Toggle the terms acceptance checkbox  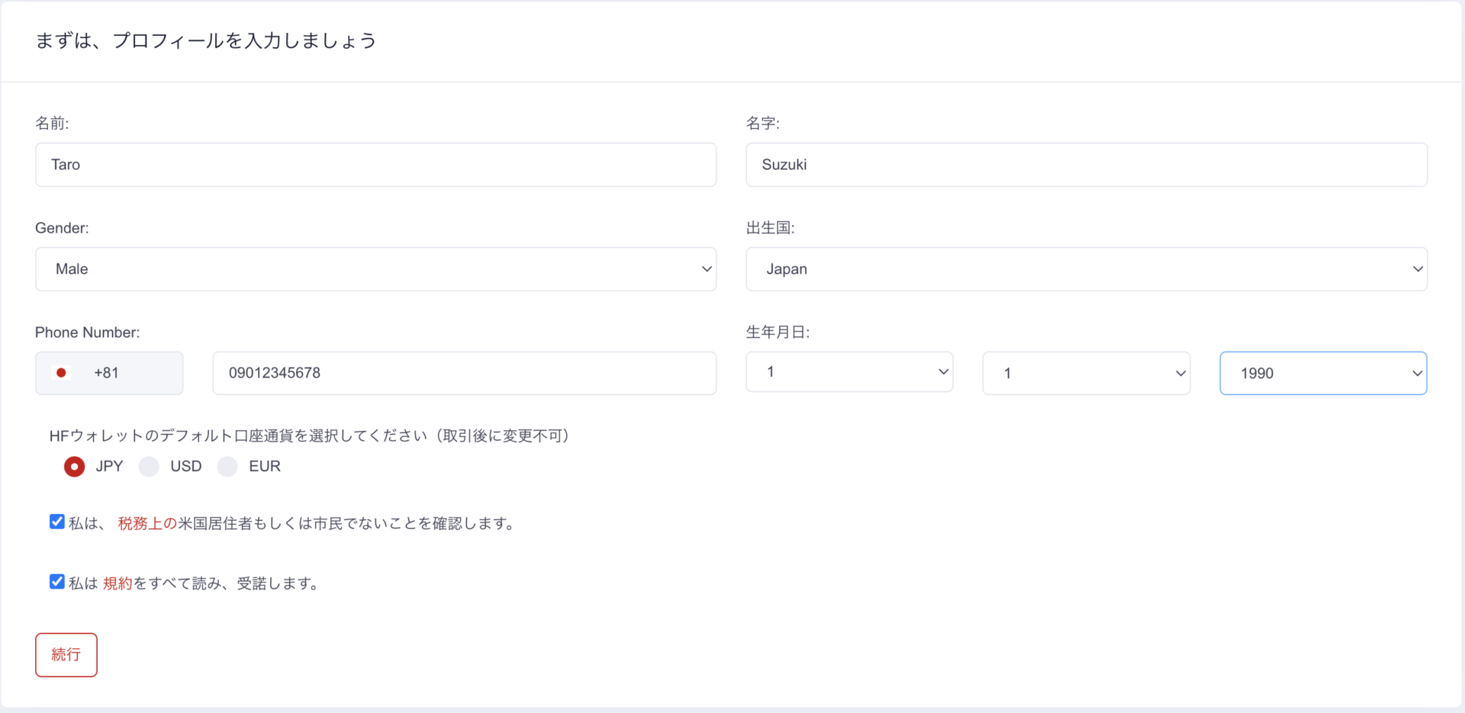click(57, 582)
